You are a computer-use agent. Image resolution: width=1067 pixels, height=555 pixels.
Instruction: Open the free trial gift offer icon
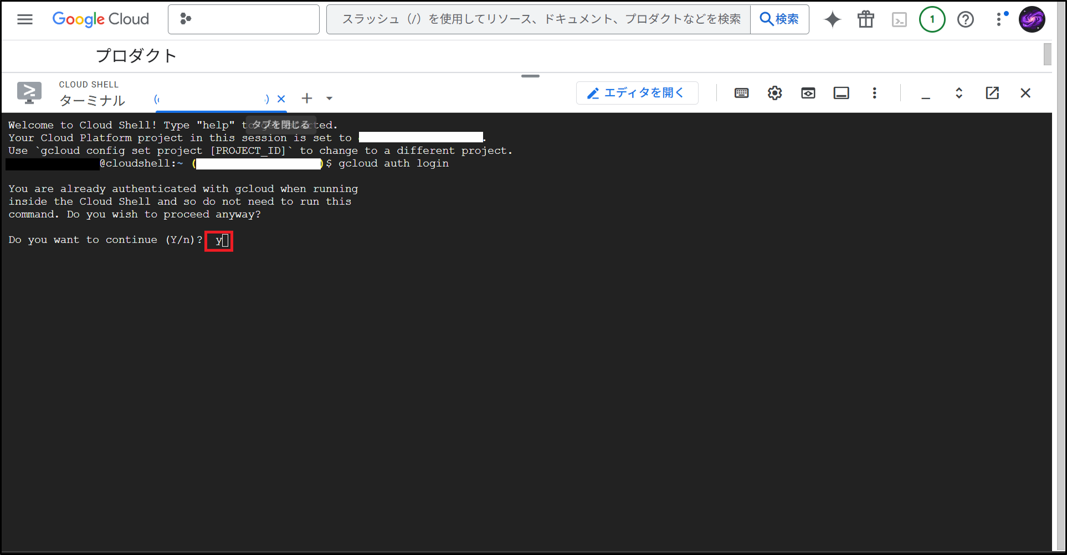(866, 19)
